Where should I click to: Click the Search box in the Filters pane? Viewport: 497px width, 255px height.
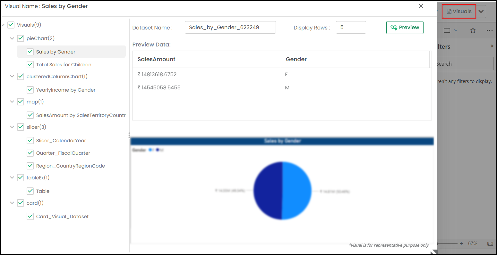click(465, 64)
